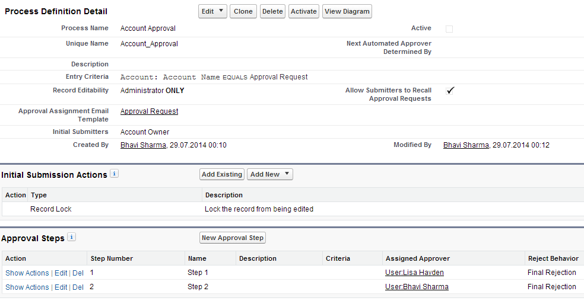Viewport: 584px width, 304px height.
Task: Open User:Lisa Hayden approver link
Action: (414, 273)
